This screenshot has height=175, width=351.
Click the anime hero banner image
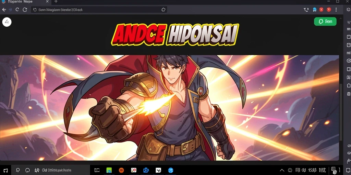(169, 108)
